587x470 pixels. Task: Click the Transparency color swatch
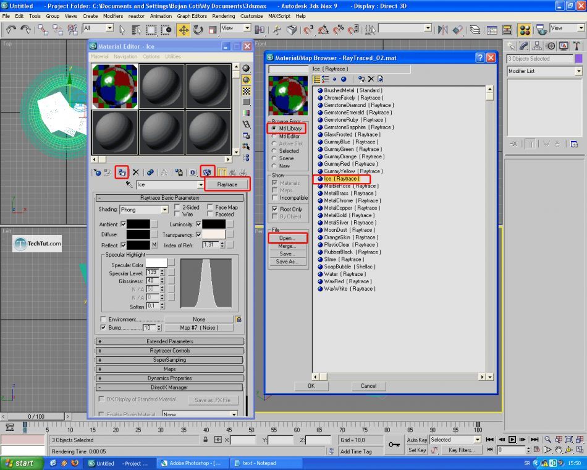click(214, 234)
